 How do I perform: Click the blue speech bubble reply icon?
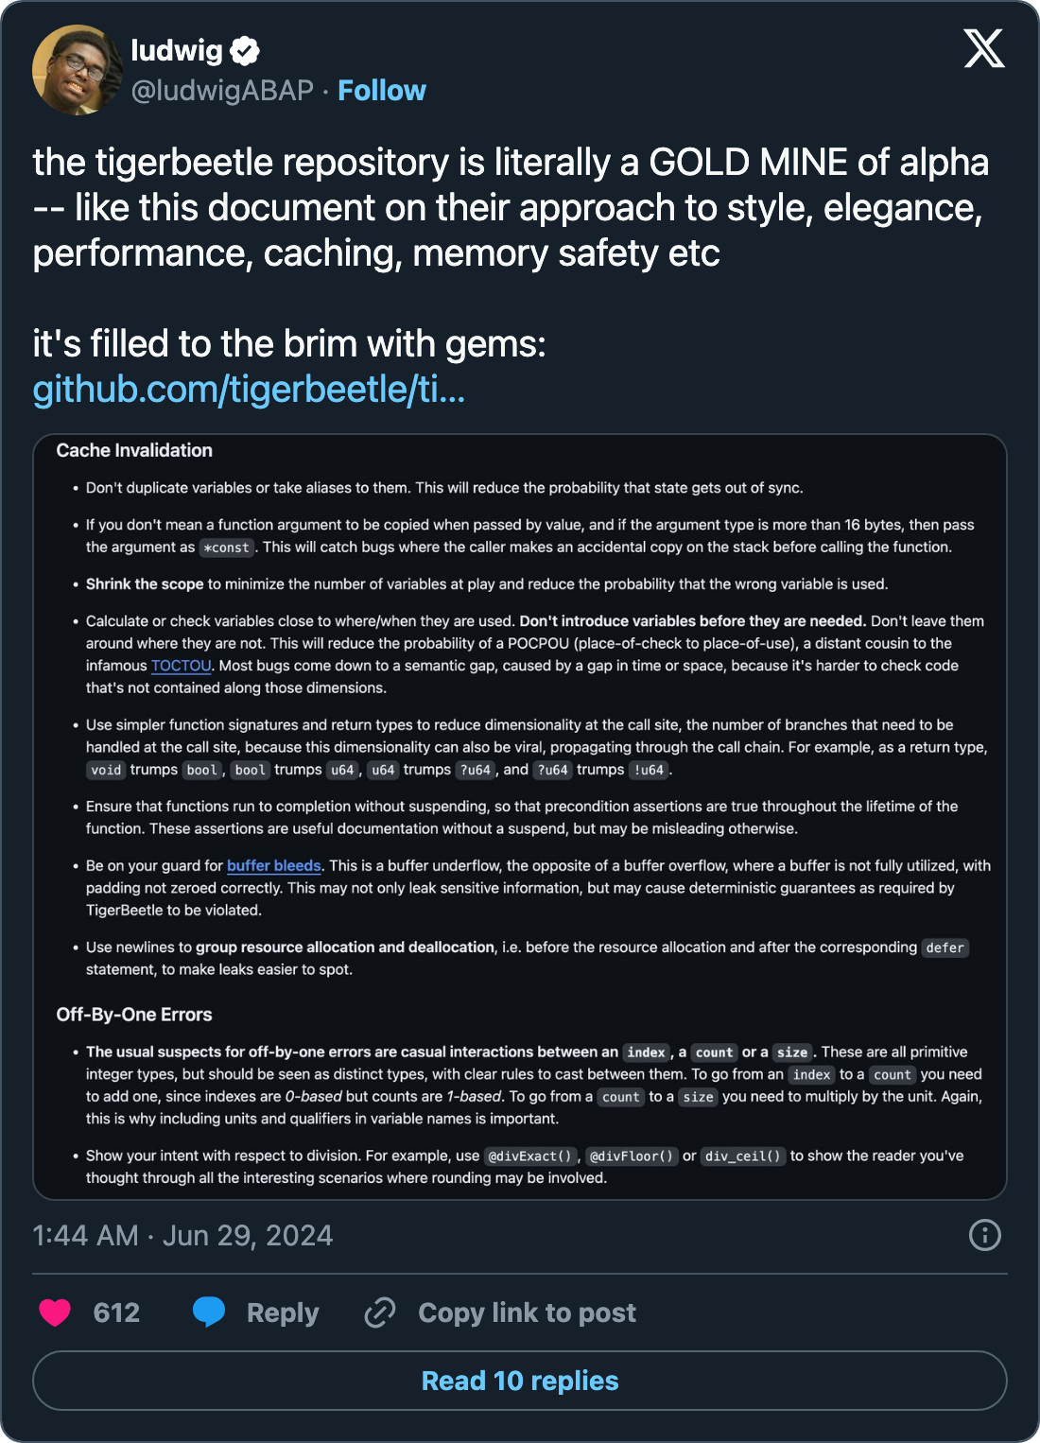point(209,1313)
